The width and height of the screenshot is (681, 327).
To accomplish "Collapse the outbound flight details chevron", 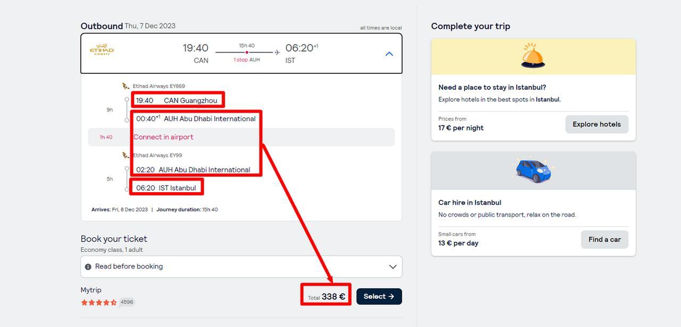I will (x=389, y=54).
